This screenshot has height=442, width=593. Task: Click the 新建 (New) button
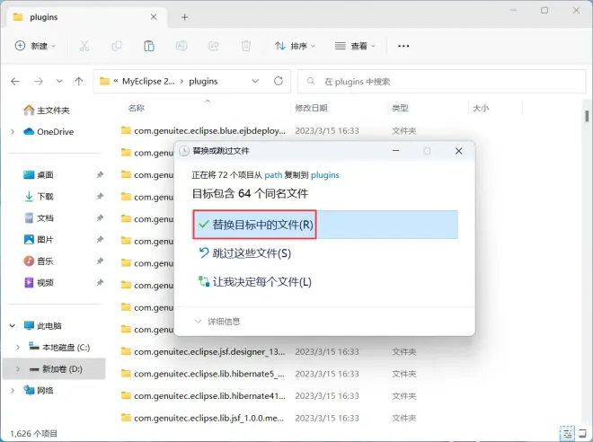click(35, 46)
